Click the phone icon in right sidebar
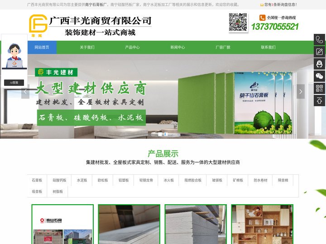The image size is (326, 244). pos(319,39)
